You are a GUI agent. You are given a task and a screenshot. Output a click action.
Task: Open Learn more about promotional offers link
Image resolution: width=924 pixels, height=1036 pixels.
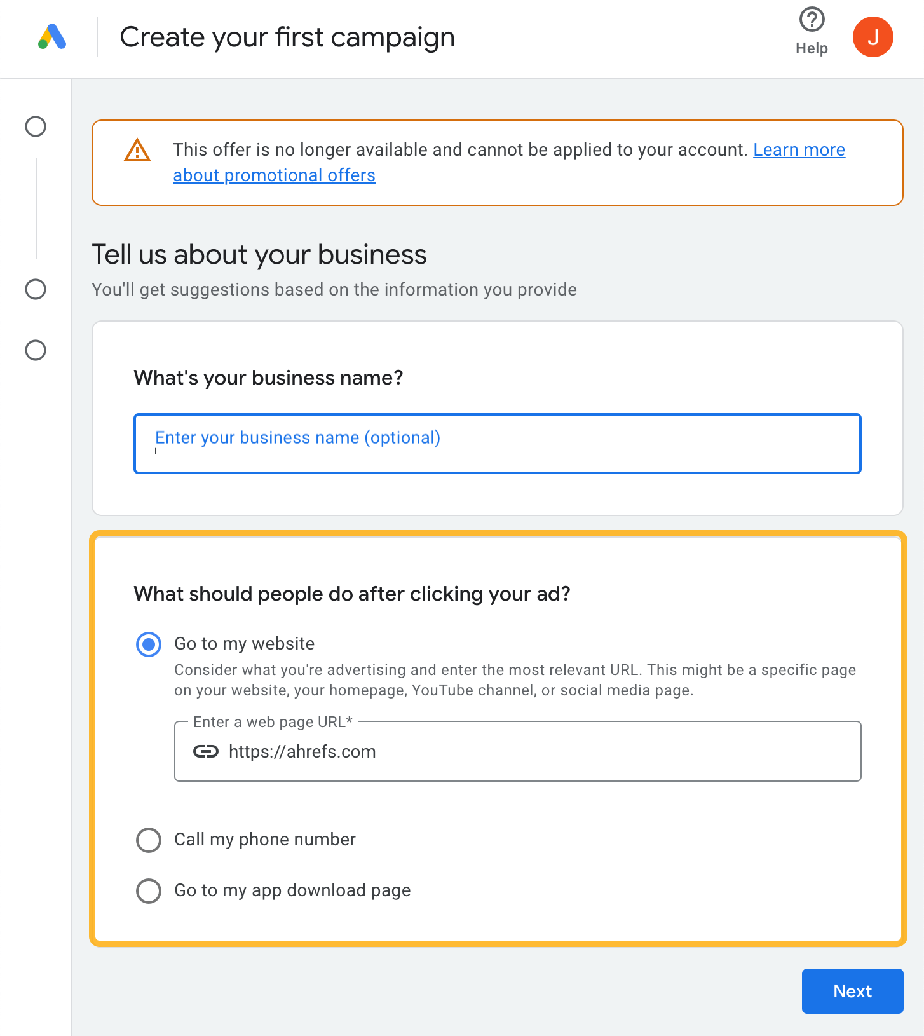tap(799, 150)
